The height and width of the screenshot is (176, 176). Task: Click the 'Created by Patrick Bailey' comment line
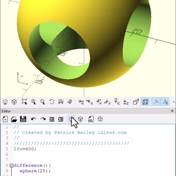click(70, 132)
